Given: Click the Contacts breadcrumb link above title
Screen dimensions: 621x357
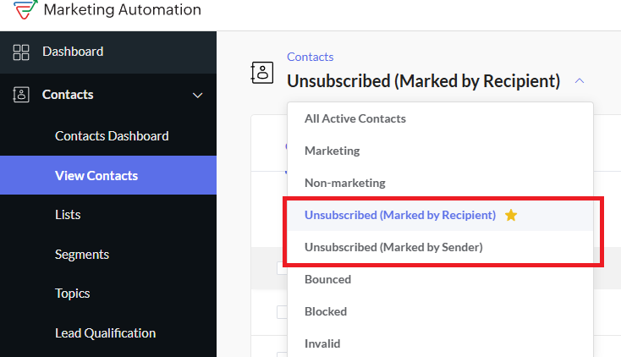Looking at the screenshot, I should click(x=310, y=57).
